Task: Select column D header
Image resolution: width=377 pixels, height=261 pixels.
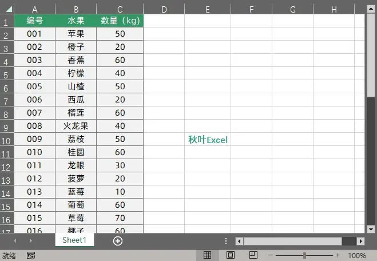Action: (x=164, y=9)
